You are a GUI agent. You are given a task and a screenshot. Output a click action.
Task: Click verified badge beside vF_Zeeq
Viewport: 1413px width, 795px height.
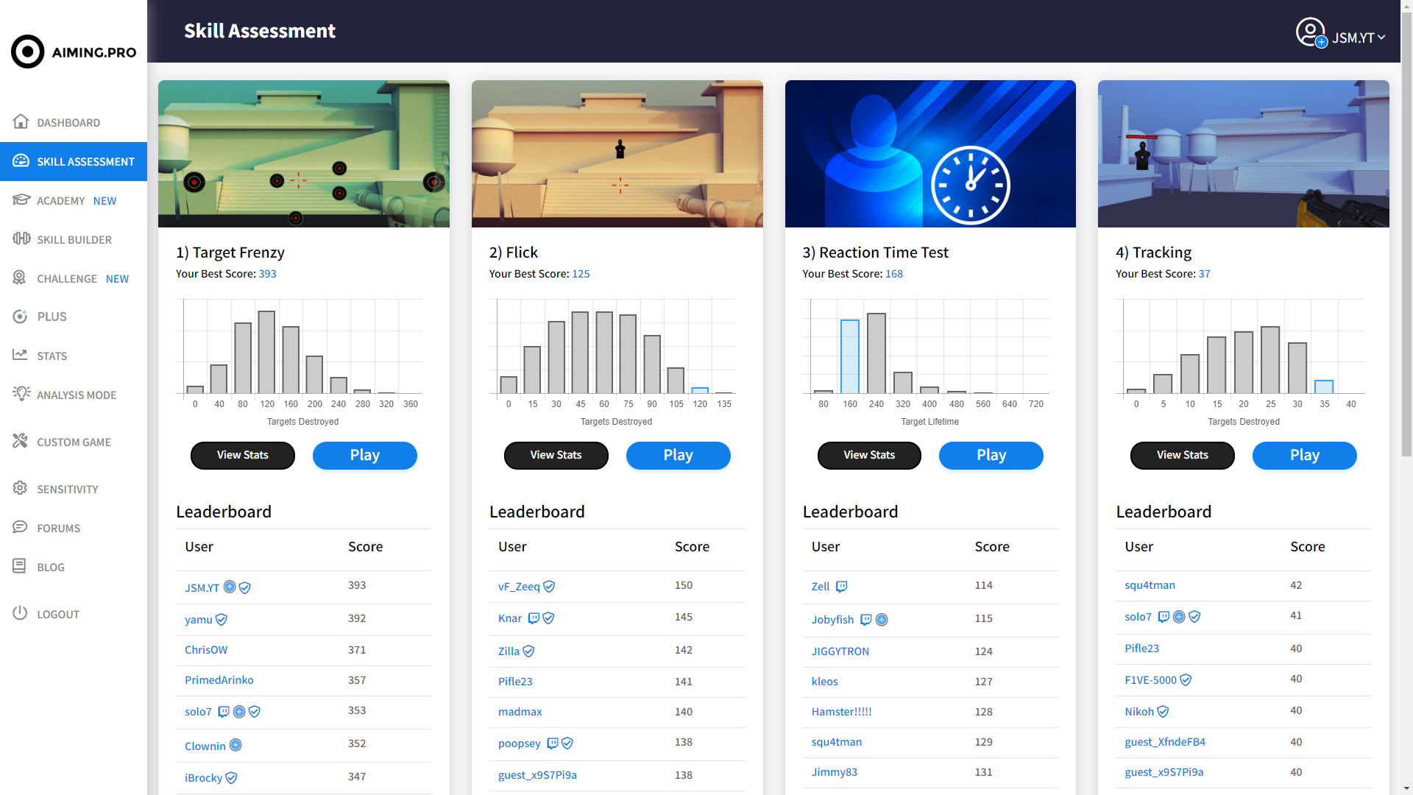click(549, 587)
